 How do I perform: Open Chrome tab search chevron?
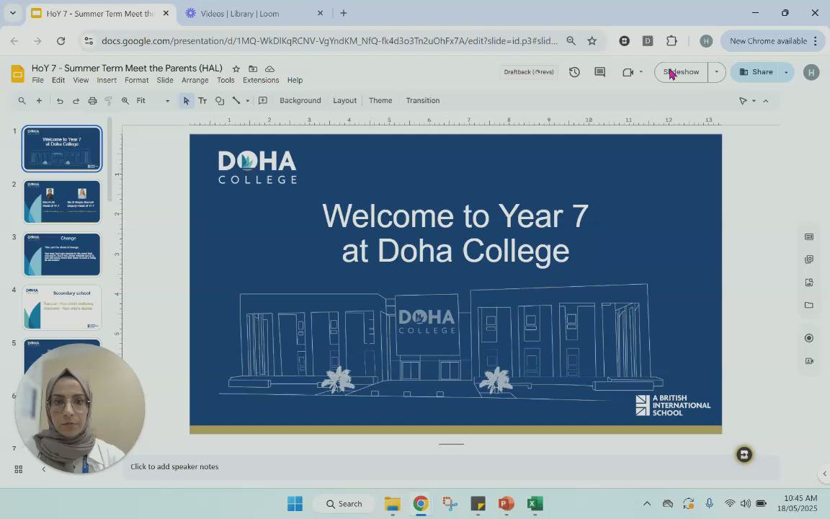tap(13, 13)
